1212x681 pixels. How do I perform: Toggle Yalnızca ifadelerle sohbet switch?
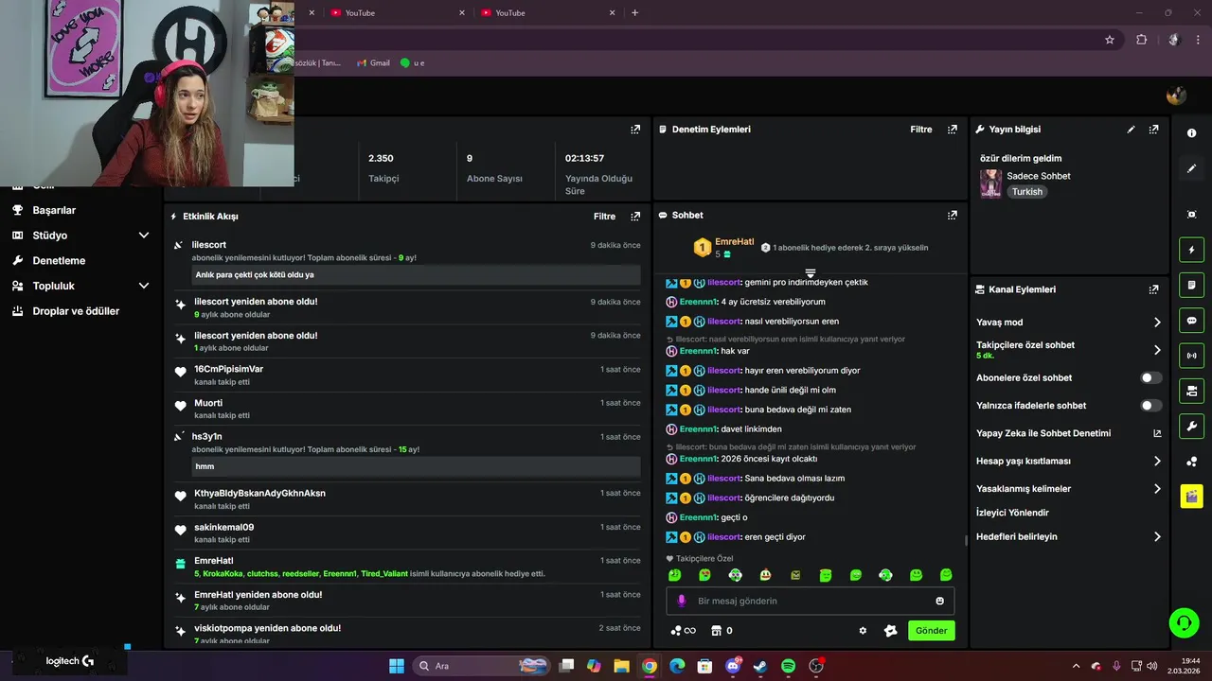[1150, 406]
